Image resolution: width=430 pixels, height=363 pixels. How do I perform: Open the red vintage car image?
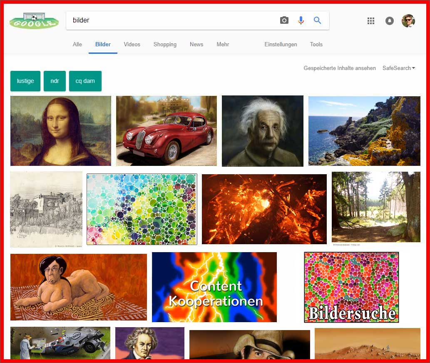click(167, 131)
